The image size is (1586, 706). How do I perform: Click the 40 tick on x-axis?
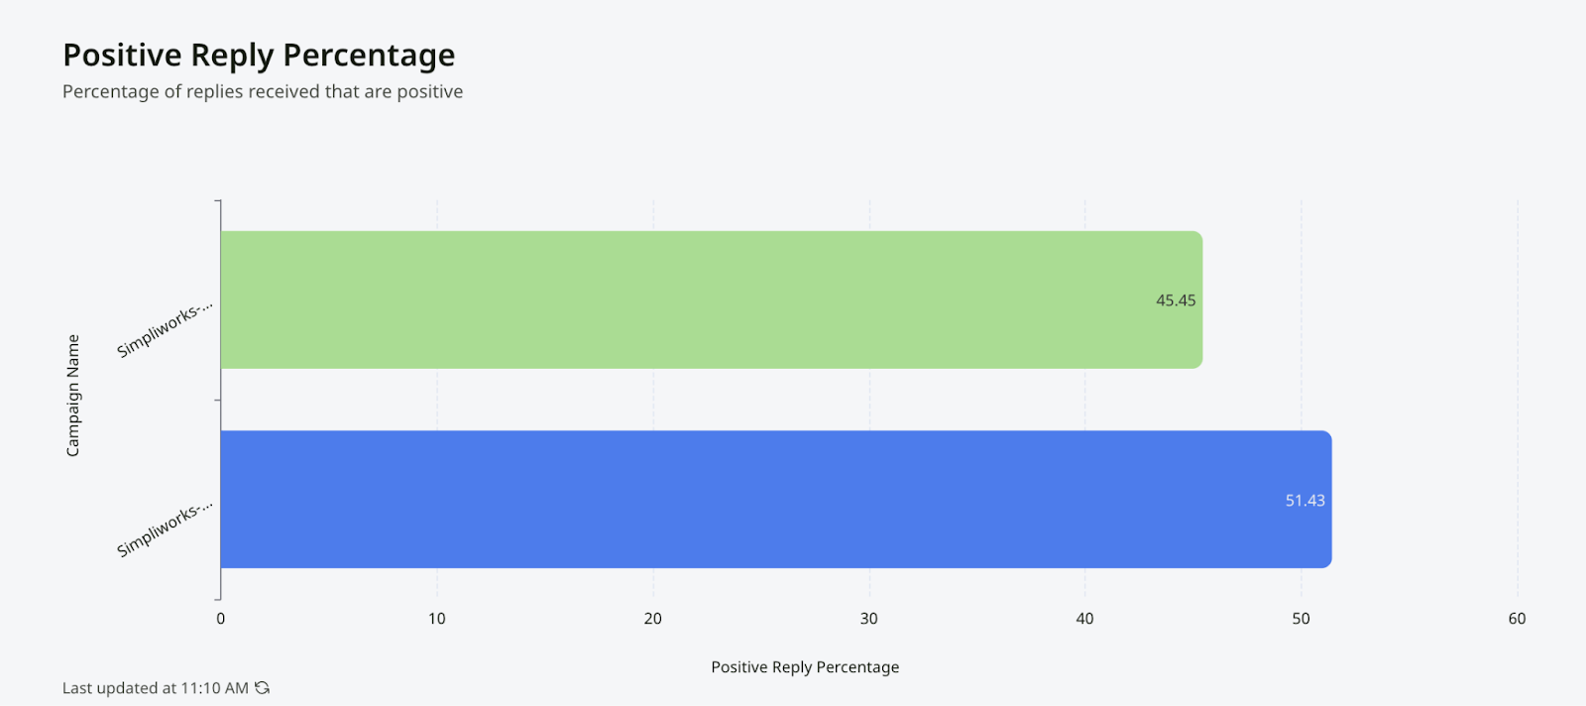click(1084, 619)
